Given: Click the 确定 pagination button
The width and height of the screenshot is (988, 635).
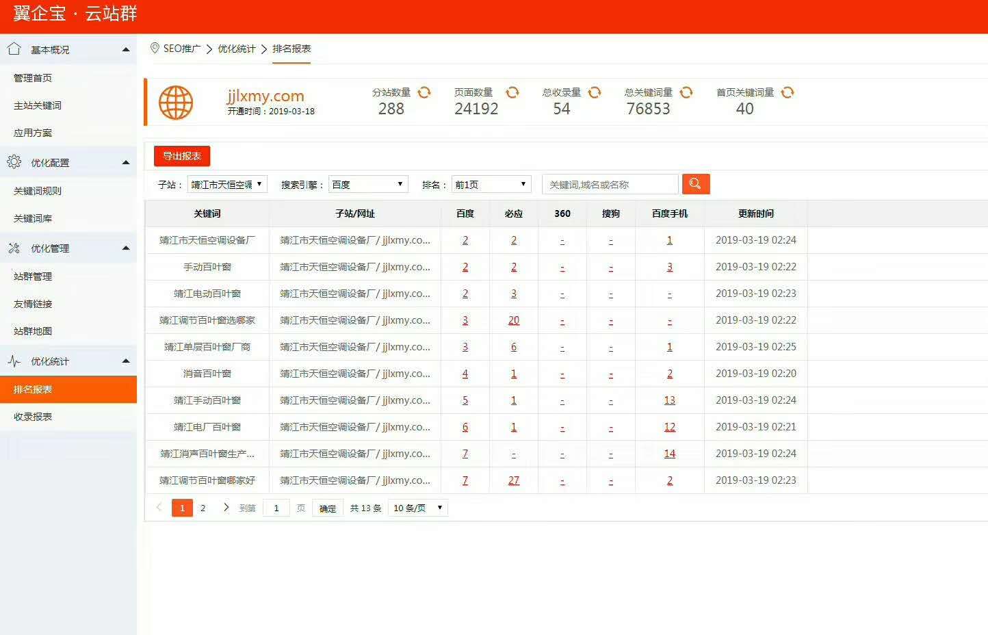Looking at the screenshot, I should point(328,508).
